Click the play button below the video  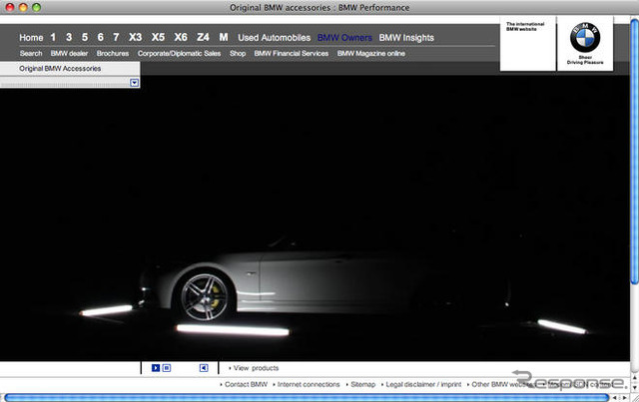tap(156, 368)
